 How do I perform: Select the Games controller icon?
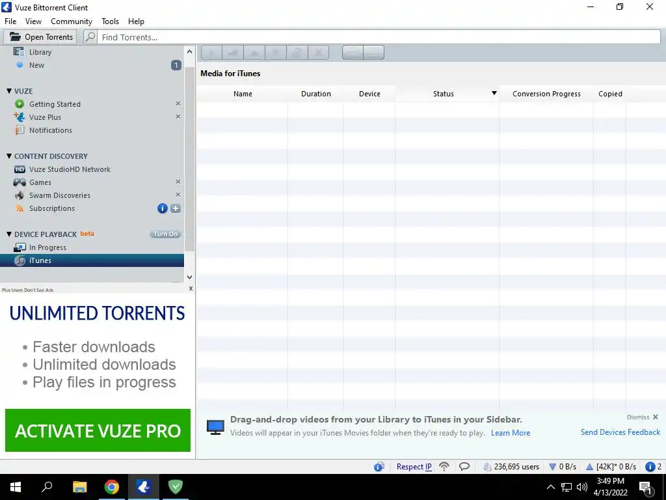pos(20,182)
